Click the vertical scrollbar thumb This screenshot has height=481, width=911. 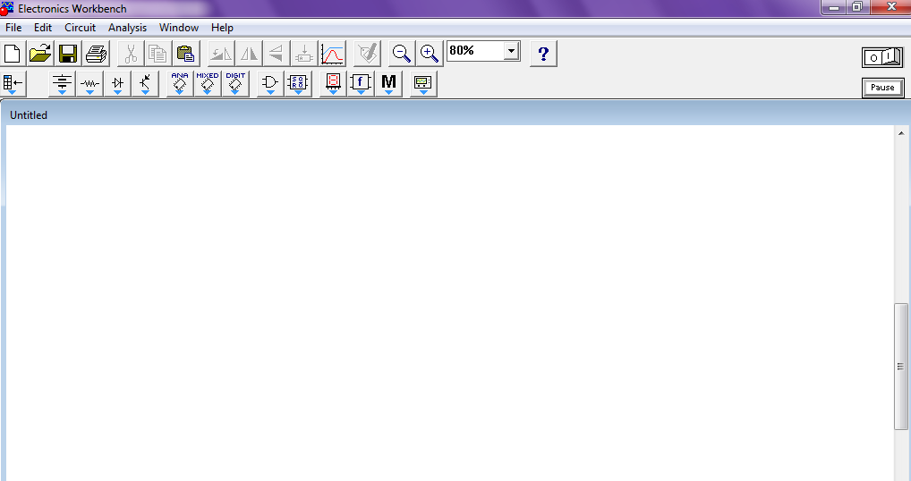900,367
